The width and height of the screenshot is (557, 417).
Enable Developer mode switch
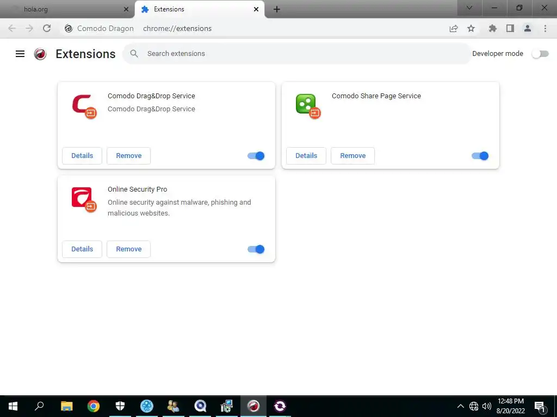point(540,54)
